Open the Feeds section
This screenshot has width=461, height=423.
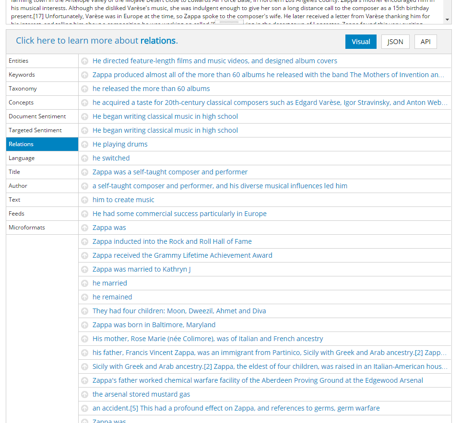42,213
